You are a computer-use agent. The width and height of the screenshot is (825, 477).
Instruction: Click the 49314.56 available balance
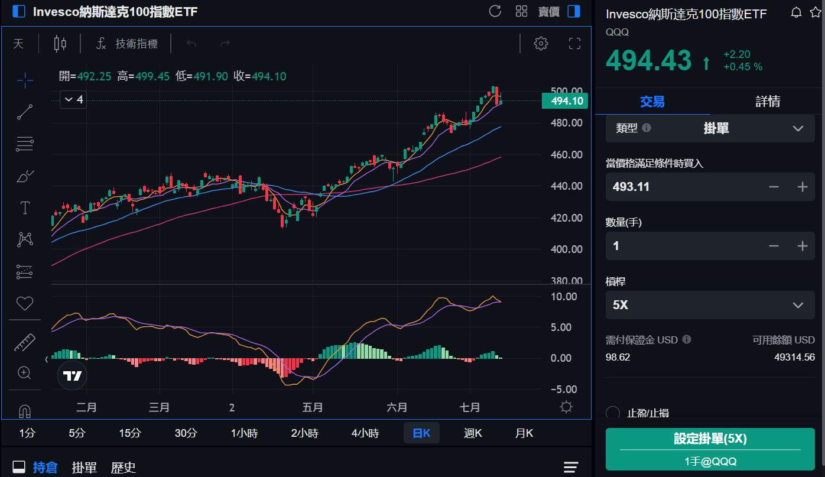tap(794, 357)
